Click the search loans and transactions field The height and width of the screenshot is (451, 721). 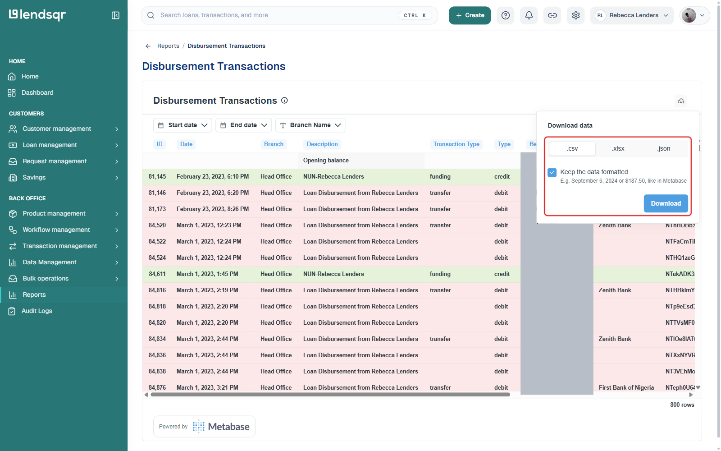click(290, 15)
